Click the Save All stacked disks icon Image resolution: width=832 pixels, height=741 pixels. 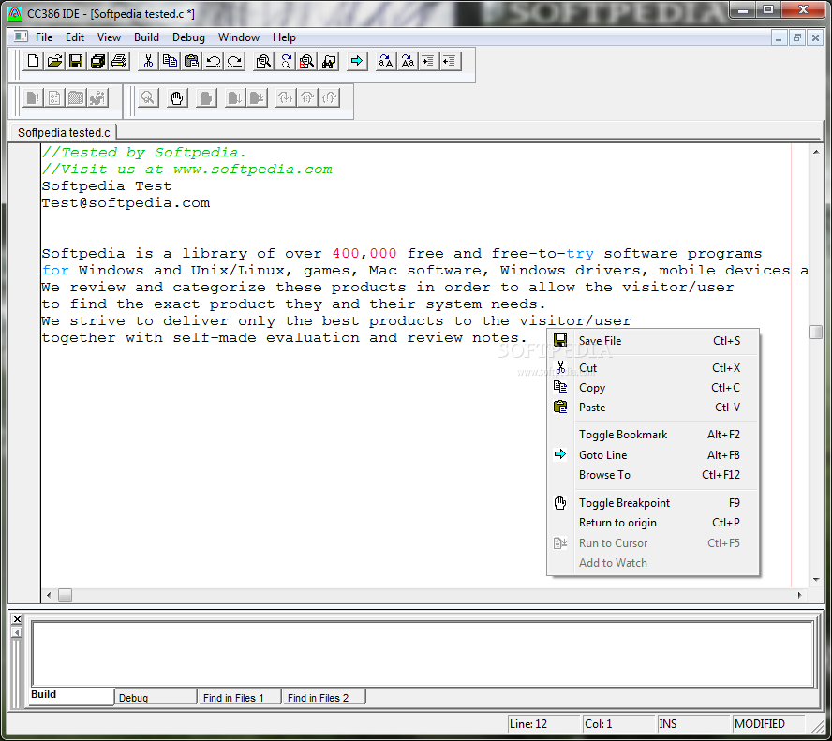[97, 62]
